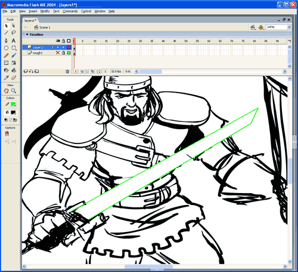Viewport: 298px width, 272px height.
Task: Toggle eye icon to hide all layers
Action: (58, 41)
